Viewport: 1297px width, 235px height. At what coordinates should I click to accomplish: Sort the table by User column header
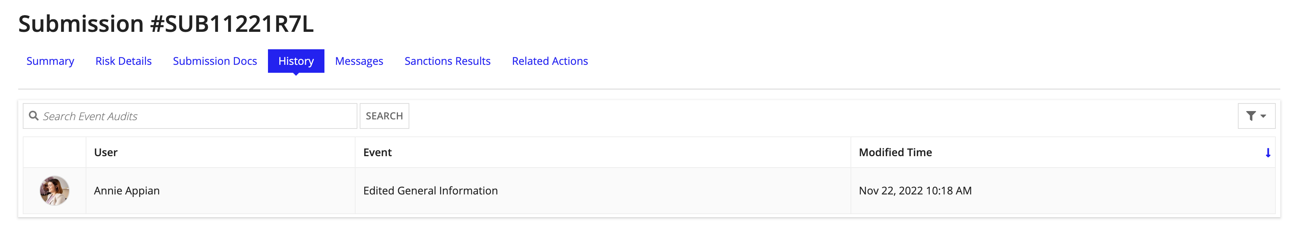105,152
